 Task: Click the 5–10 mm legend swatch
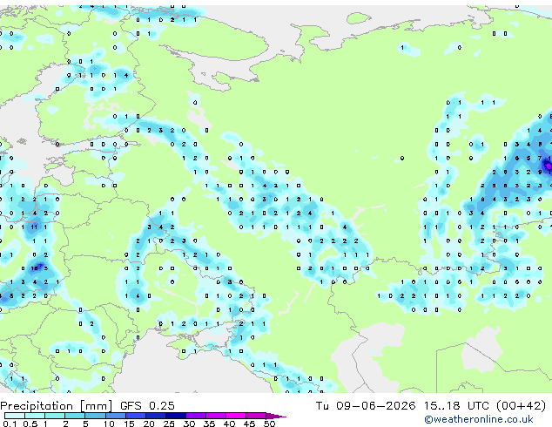tap(95, 416)
